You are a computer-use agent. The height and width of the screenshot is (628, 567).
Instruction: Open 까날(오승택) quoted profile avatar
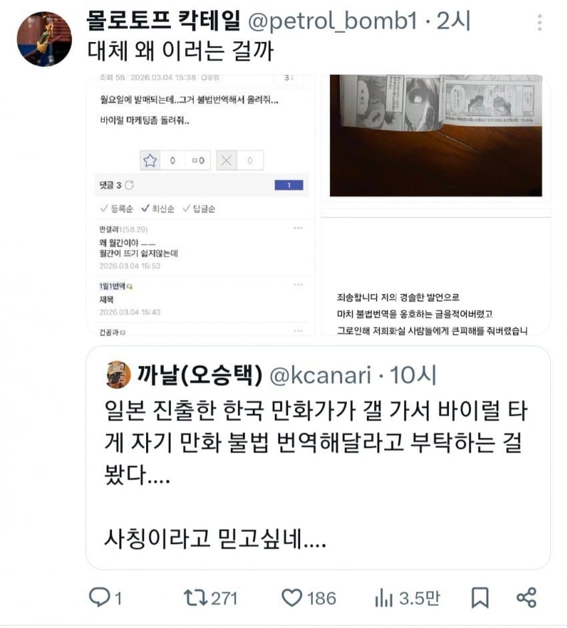coord(118,375)
